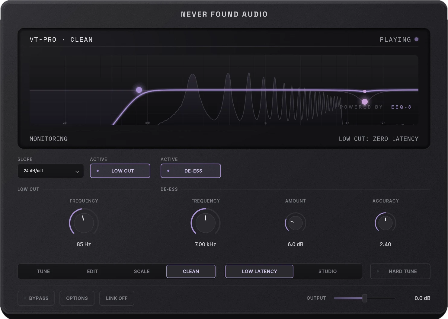The height and width of the screenshot is (319, 448).
Task: Click the De-Ess Amount knob
Action: pos(296,223)
